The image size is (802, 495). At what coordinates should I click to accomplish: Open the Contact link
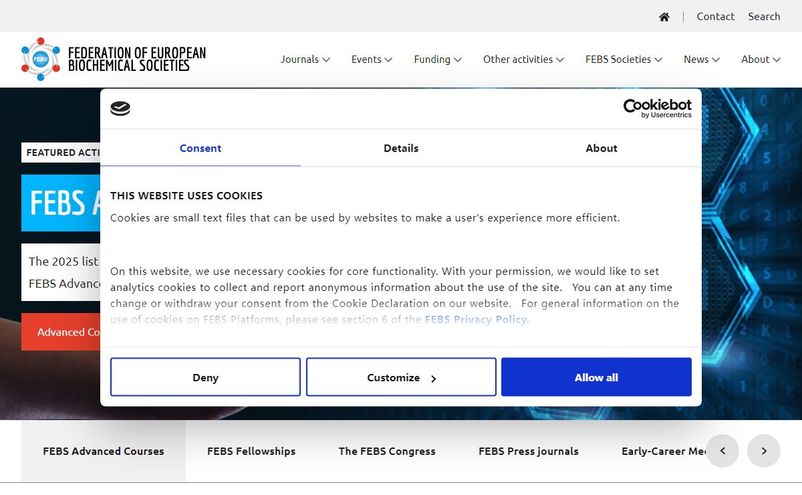pos(716,17)
